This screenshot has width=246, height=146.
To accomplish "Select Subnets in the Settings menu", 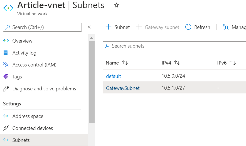I will (x=21, y=140).
